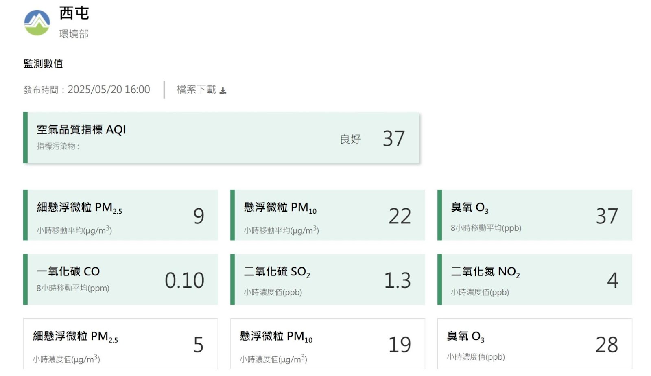
Task: Click the 二氧化氮 NO2 card
Action: coord(535,280)
